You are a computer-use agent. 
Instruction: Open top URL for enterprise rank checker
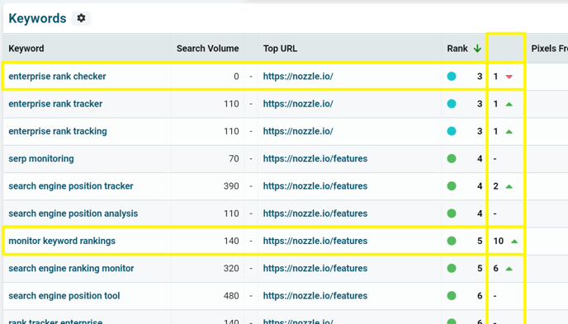click(x=298, y=77)
